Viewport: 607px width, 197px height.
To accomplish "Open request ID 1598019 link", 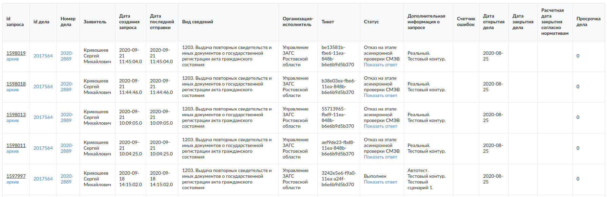I will (16, 53).
